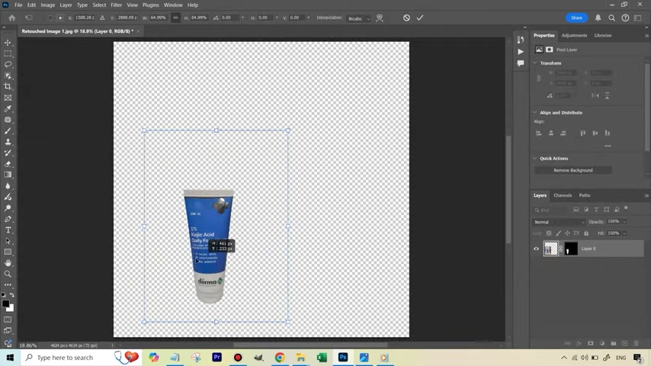Open the Filter menu
This screenshot has height=366, width=651.
[x=116, y=5]
